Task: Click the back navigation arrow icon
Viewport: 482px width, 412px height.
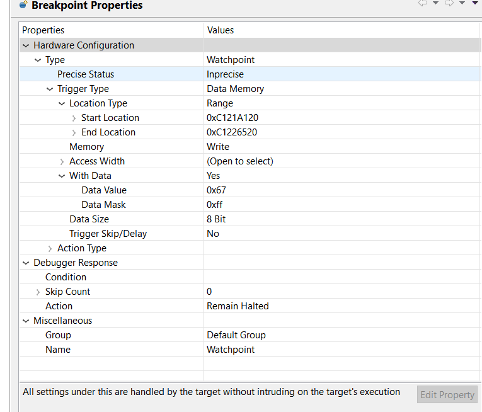Action: [x=423, y=3]
